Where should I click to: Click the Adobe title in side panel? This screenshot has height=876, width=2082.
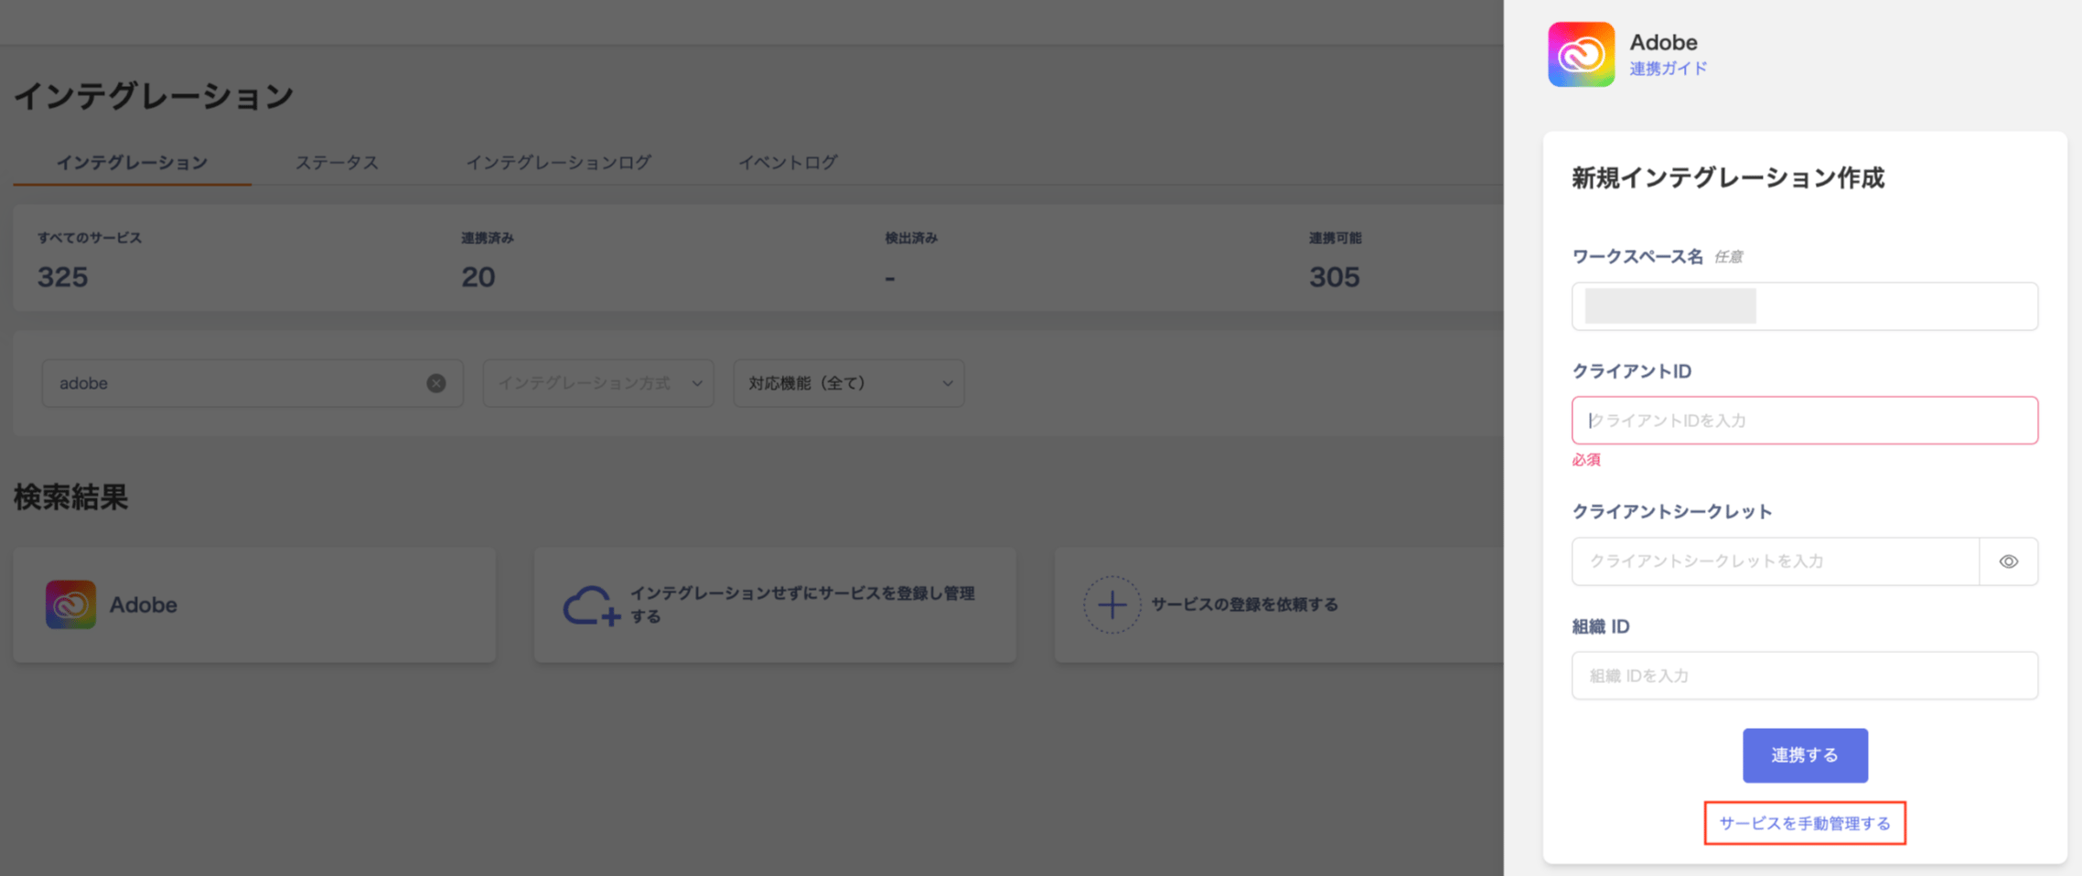(x=1663, y=42)
